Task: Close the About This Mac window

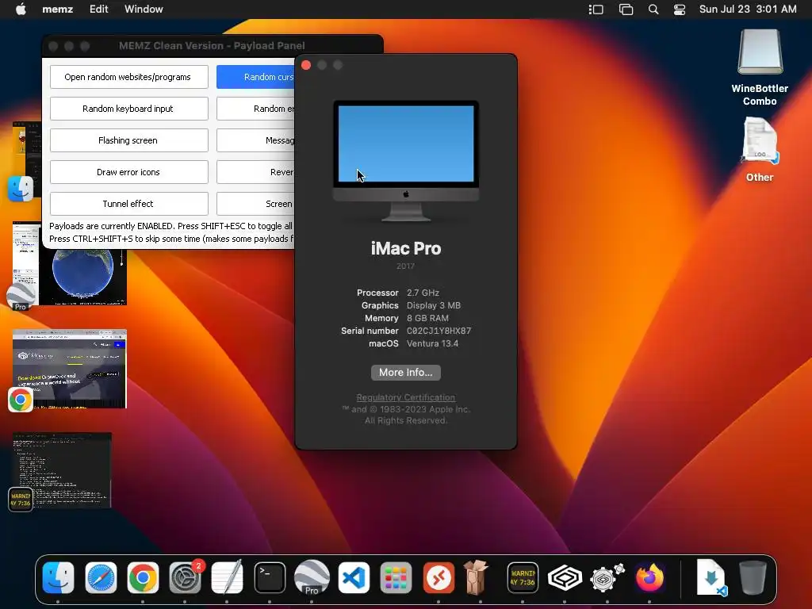Action: 306,65
